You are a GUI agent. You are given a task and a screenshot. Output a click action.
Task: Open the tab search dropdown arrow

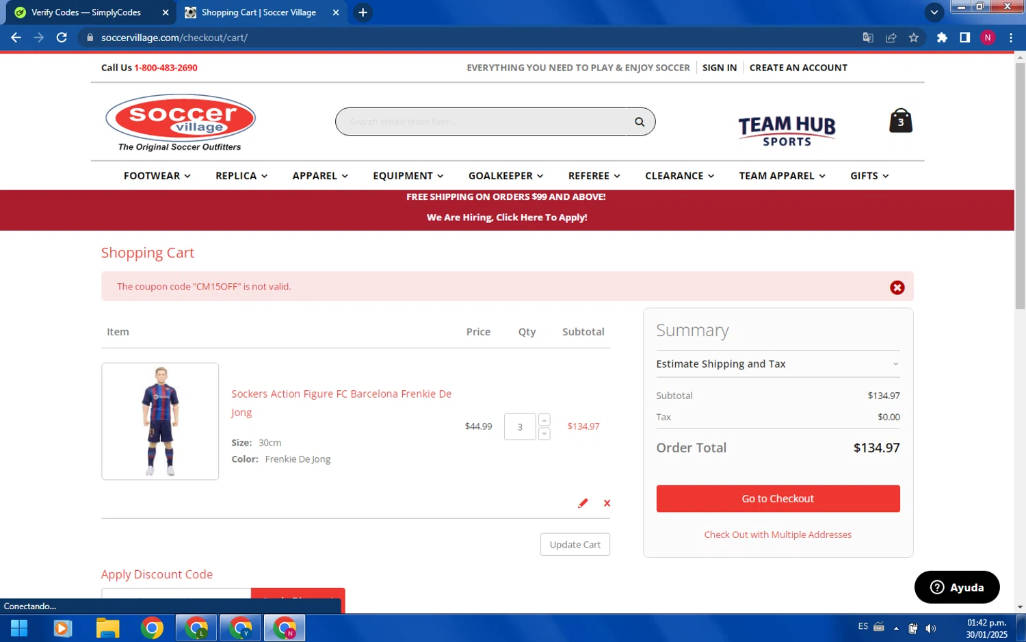click(934, 12)
